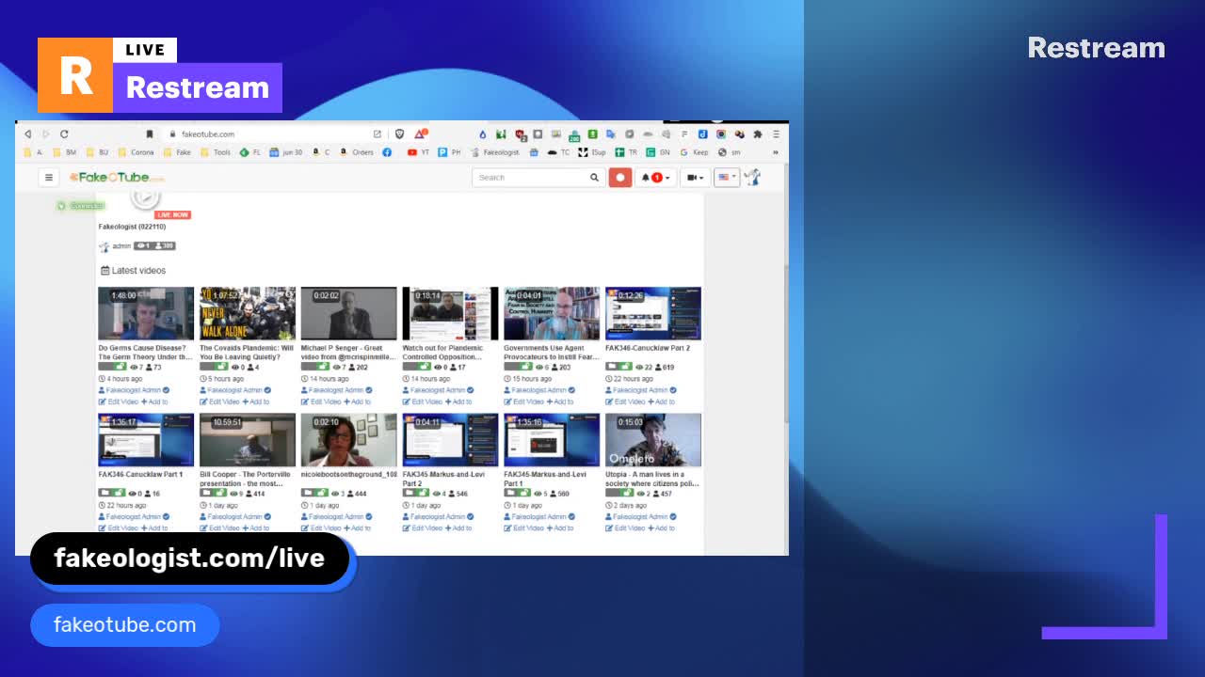The height and width of the screenshot is (677, 1205).
Task: Click the browser back arrow
Action: click(x=27, y=134)
